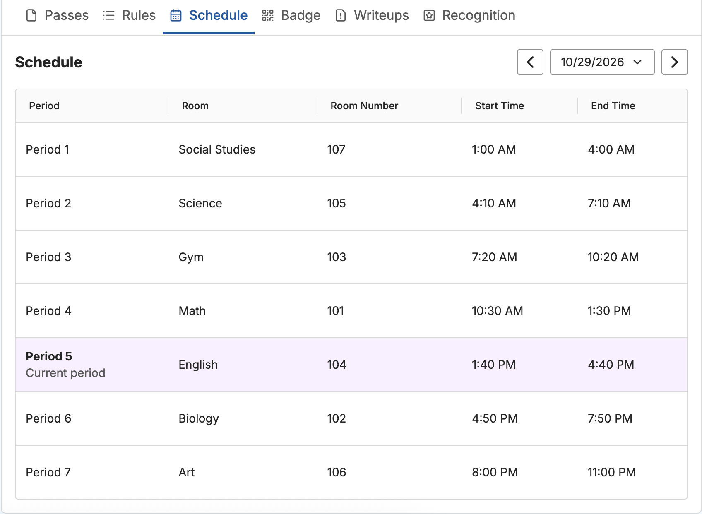Click the 10:20 AM end time
702x514 pixels.
(613, 257)
